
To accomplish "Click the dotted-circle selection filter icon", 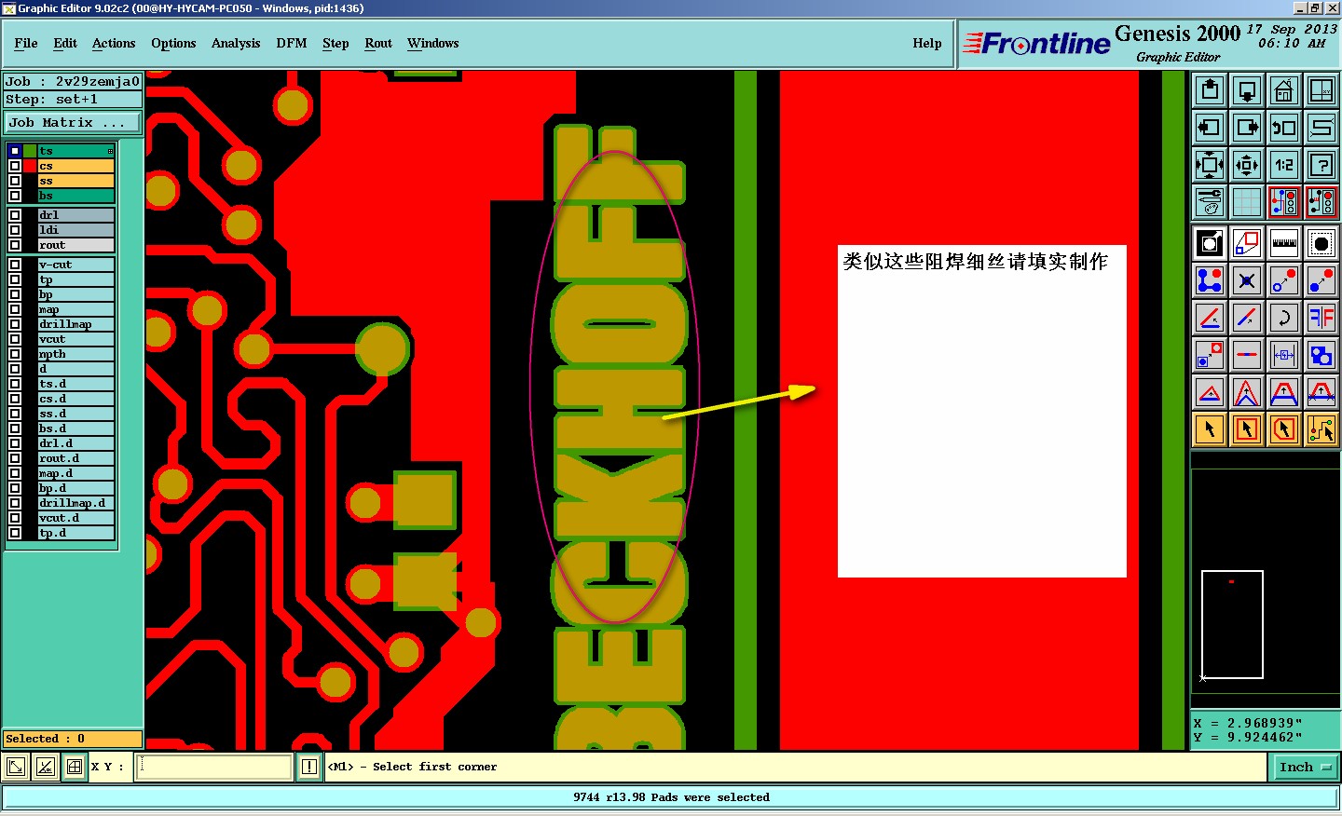I will coord(1321,243).
